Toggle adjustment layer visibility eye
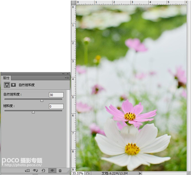 click(x=52, y=171)
